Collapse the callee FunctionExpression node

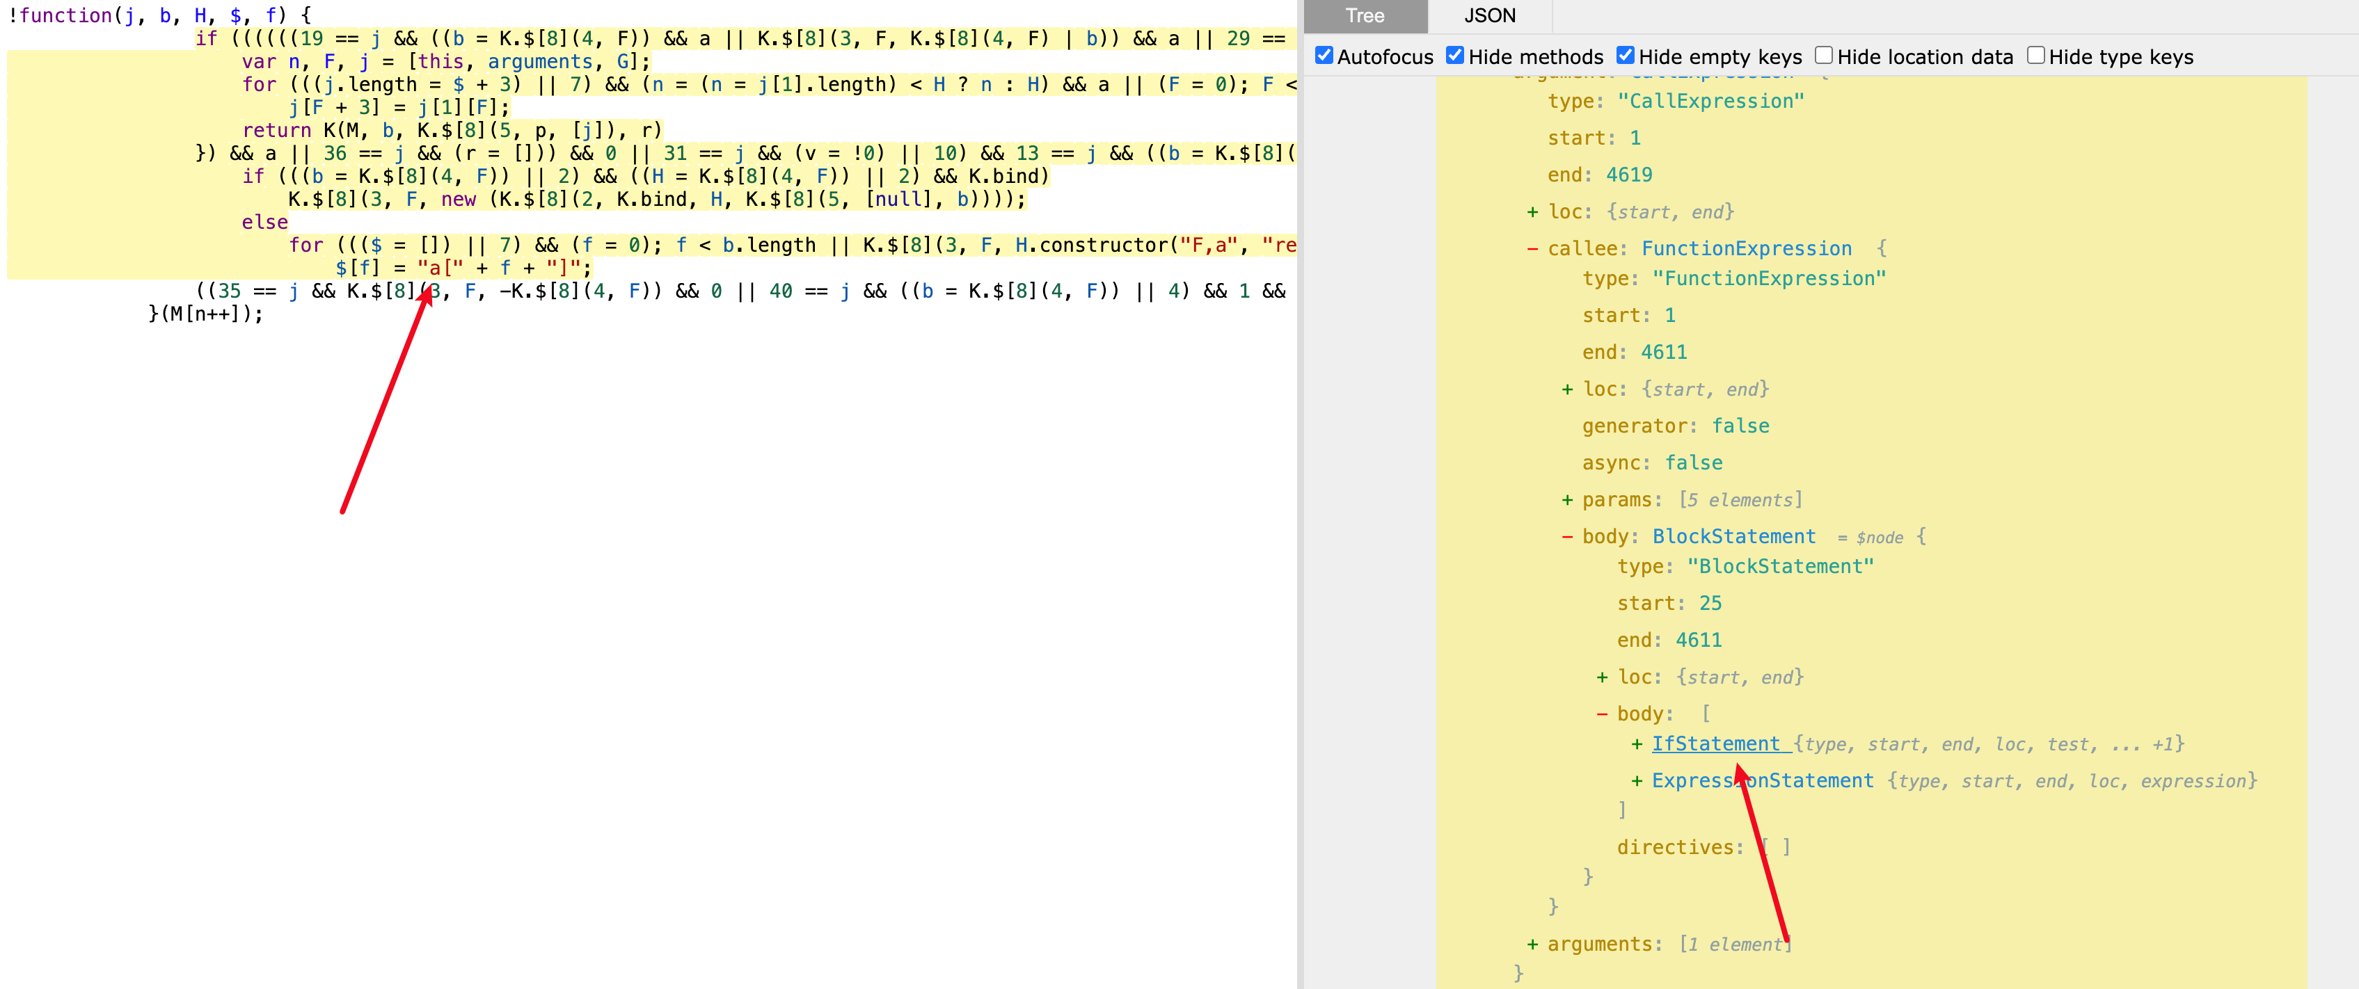pos(1532,249)
